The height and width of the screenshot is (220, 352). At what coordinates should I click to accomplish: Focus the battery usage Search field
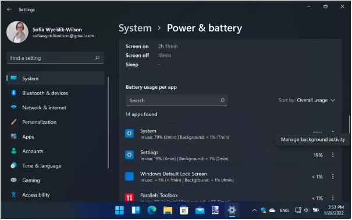coord(176,100)
